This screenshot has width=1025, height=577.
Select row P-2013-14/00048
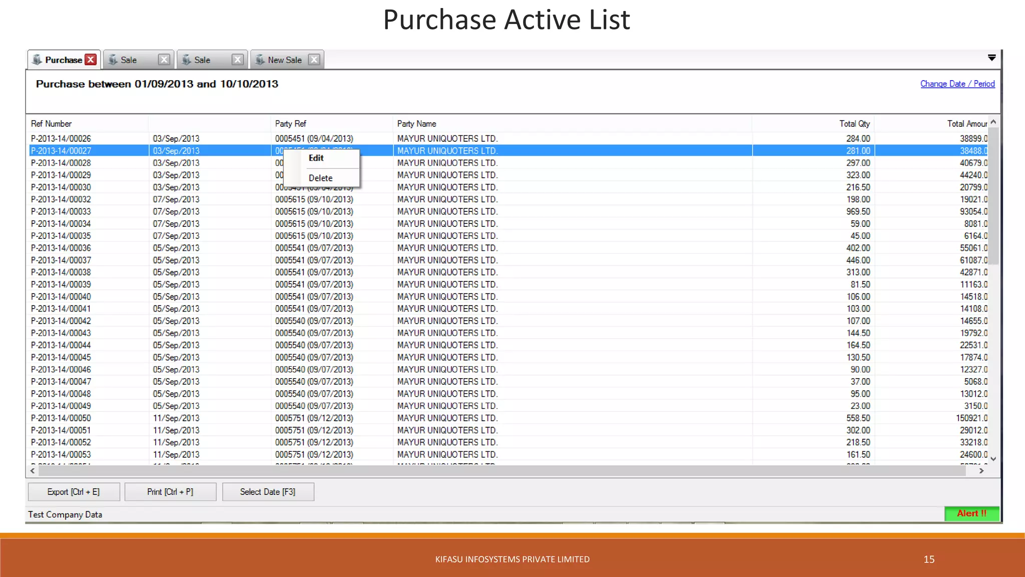pos(508,394)
